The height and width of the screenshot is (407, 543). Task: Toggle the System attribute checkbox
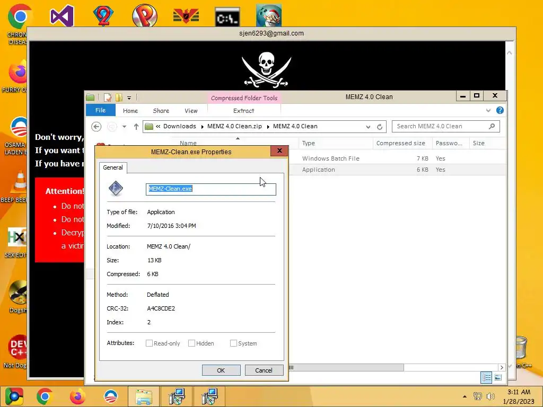233,343
